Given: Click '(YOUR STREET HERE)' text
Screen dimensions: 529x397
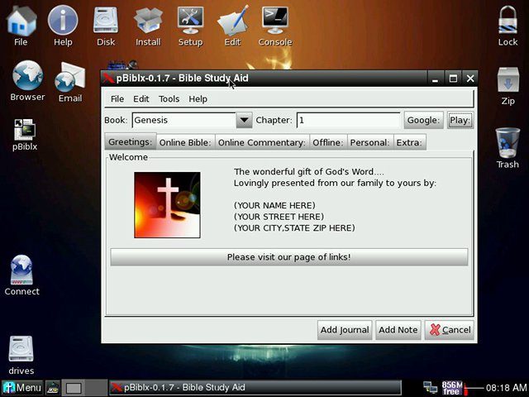Looking at the screenshot, I should click(279, 217).
